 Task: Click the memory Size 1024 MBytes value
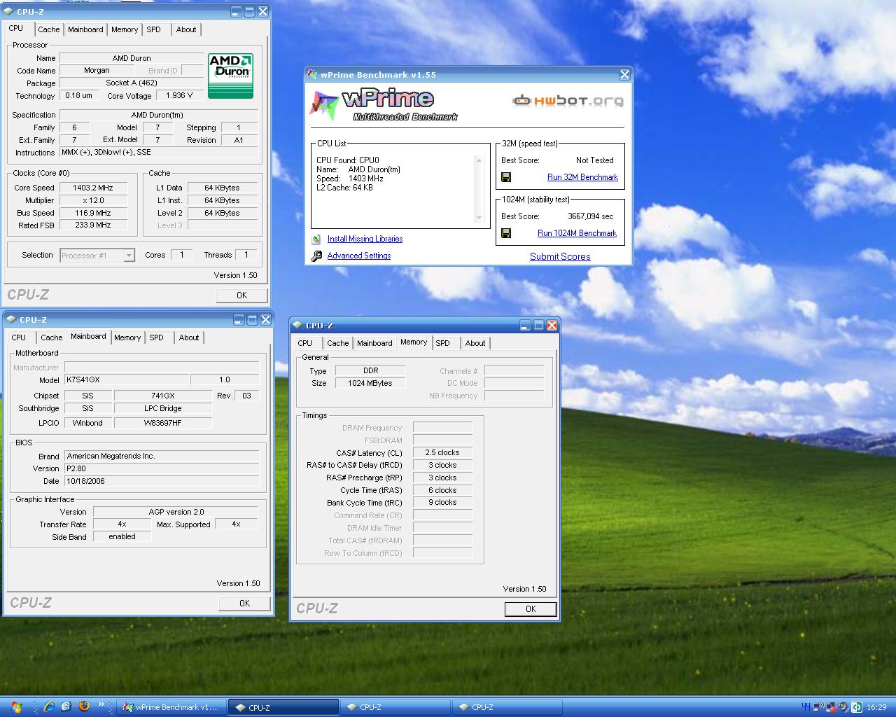(x=370, y=384)
